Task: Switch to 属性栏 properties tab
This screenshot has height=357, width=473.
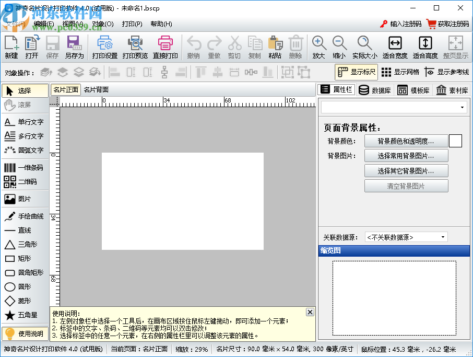Action: (337, 89)
